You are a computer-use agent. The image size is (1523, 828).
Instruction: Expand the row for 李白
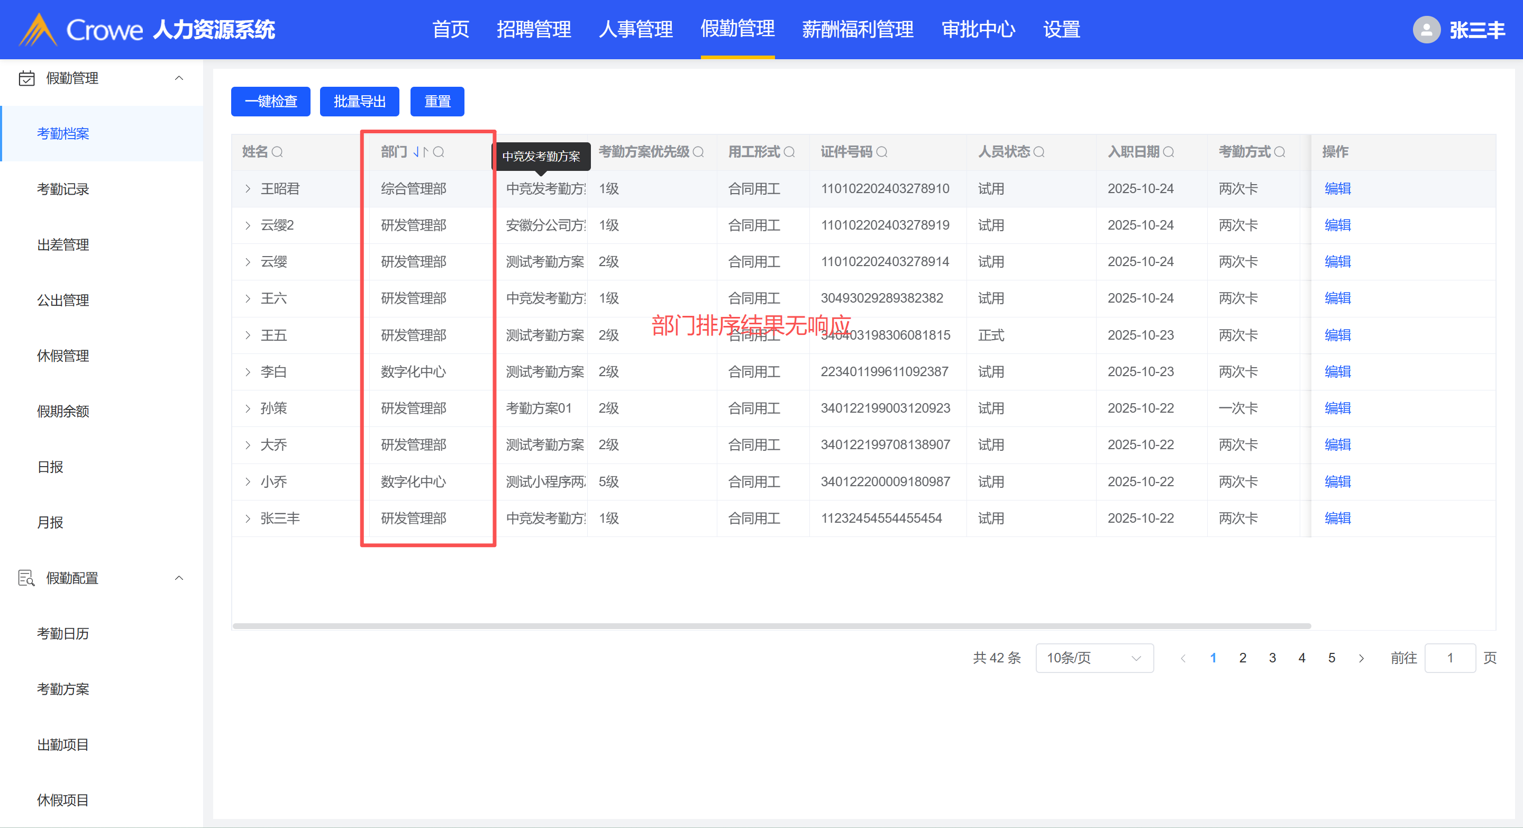(x=248, y=372)
